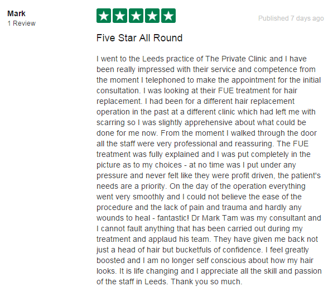This screenshot has width=333, height=291.
Task: Click the "1 Review" count under Mark
Action: pos(21,23)
